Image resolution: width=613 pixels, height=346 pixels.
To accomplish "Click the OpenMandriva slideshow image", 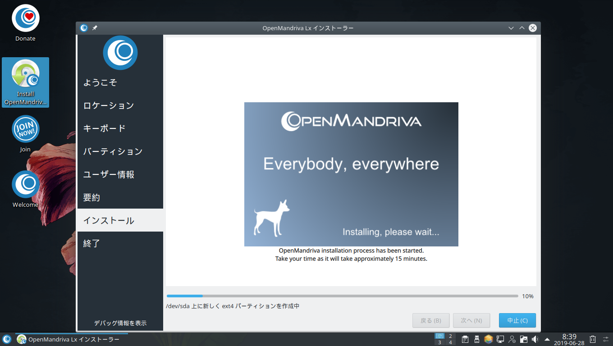I will [x=351, y=174].
